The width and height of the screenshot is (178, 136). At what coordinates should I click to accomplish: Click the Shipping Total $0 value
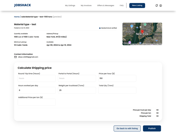157,116
